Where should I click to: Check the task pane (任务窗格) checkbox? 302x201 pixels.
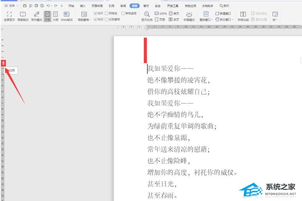[x=107, y=19]
